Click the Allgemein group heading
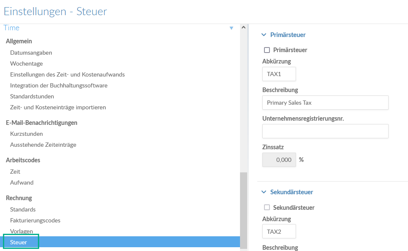The height and width of the screenshot is (251, 408). tap(19, 41)
